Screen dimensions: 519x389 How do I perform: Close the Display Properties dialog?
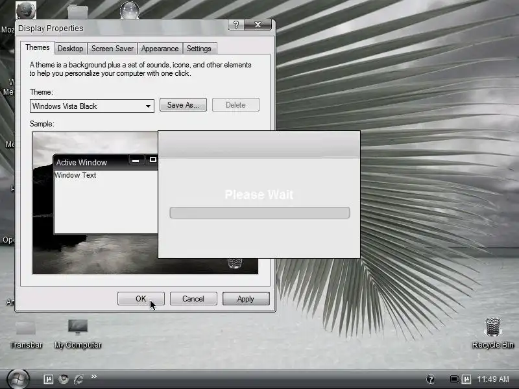point(258,25)
